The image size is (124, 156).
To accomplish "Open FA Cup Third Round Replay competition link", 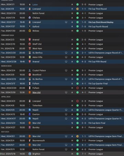I will coord(101,22).
